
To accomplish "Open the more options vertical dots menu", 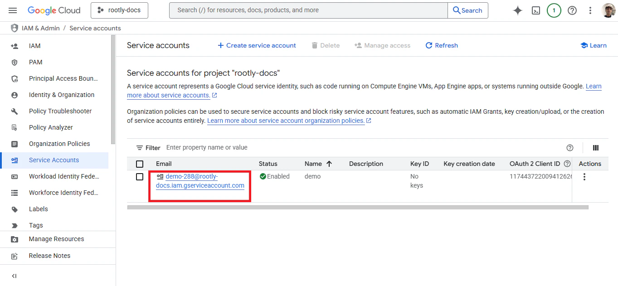I will tap(590, 10).
